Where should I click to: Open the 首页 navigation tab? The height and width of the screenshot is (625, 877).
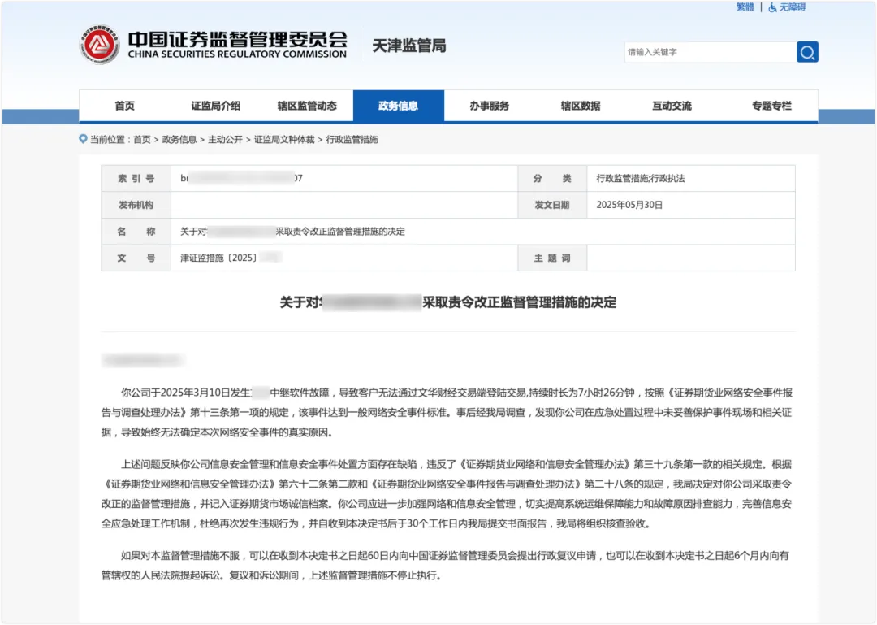click(x=125, y=106)
